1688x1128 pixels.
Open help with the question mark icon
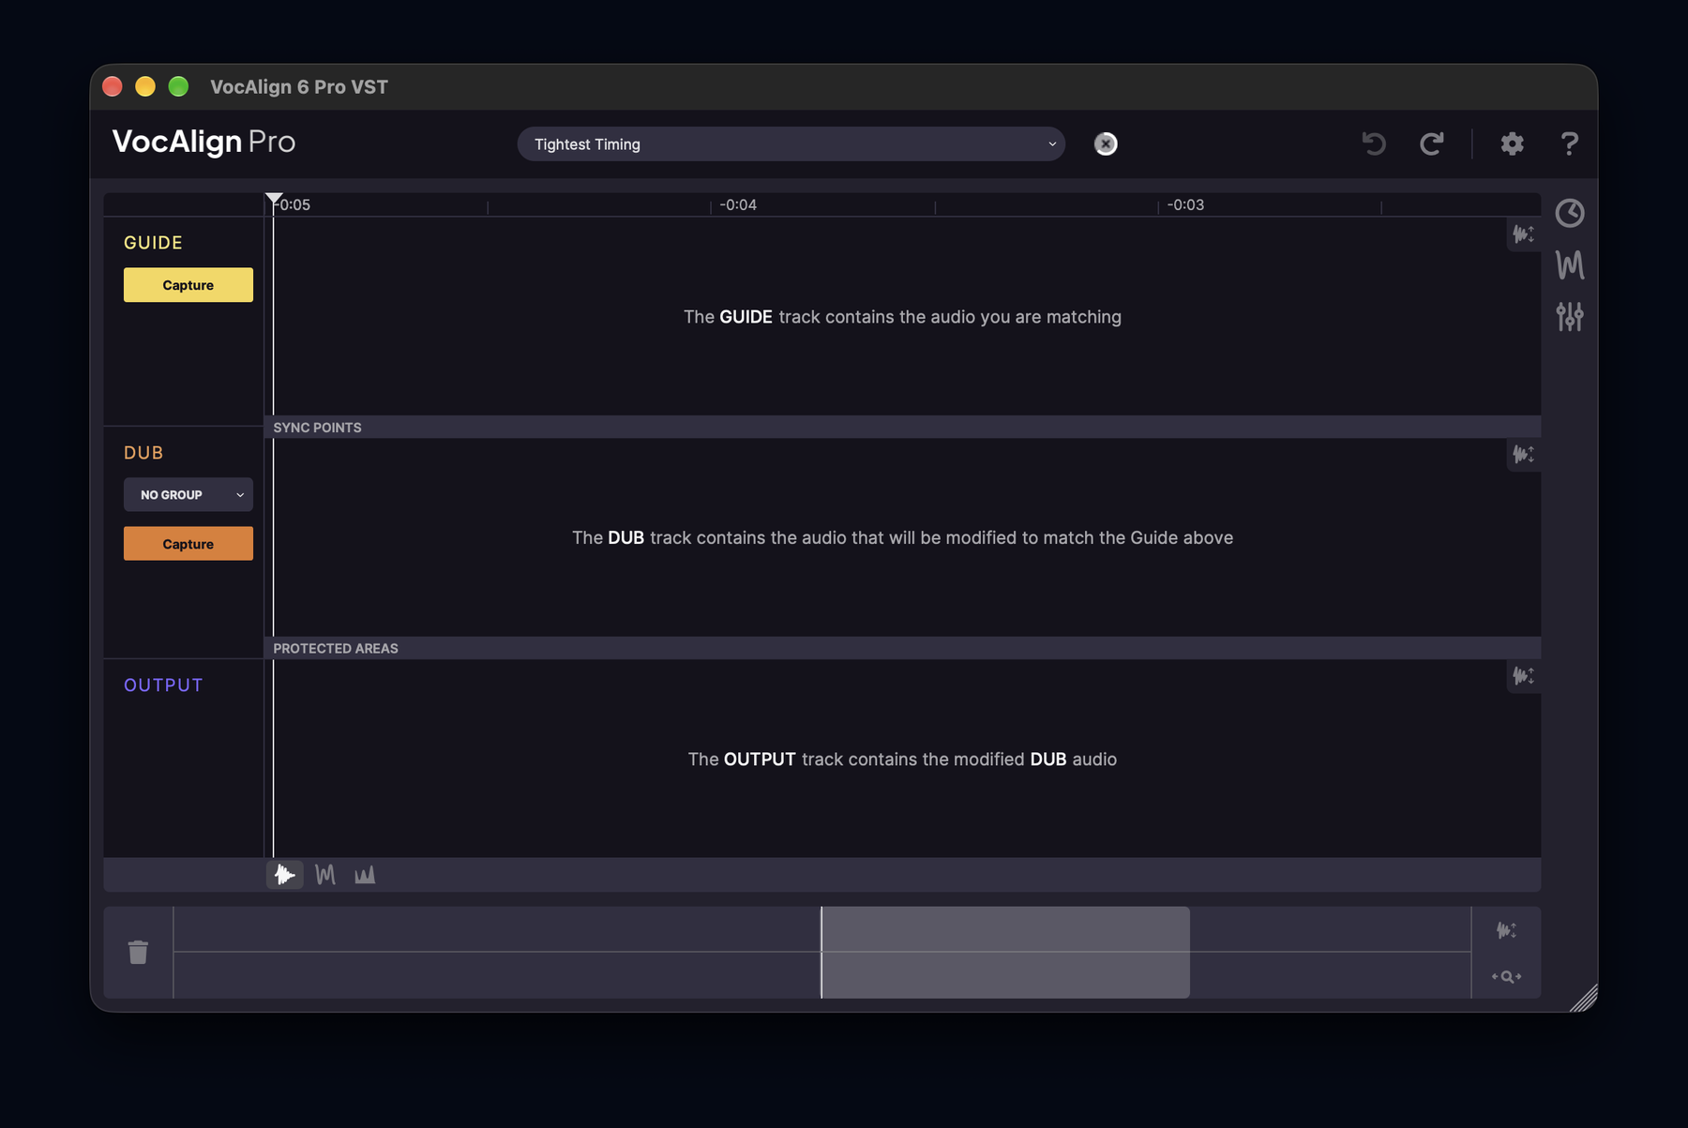click(1569, 143)
